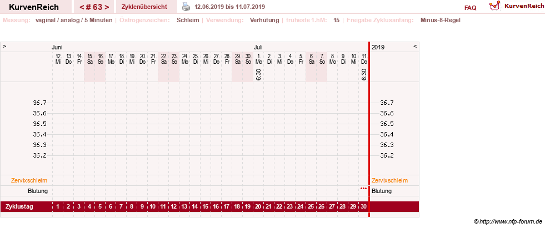This screenshot has width=545, height=228.
Task: Click the printer icon
Action: coord(187,7)
